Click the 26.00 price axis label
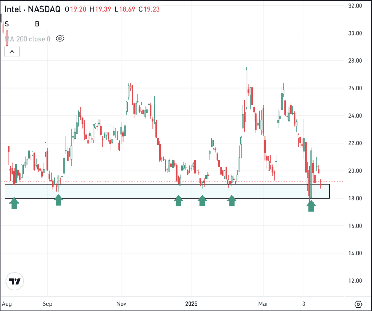Viewport: 372px width, 311px height. 355,88
